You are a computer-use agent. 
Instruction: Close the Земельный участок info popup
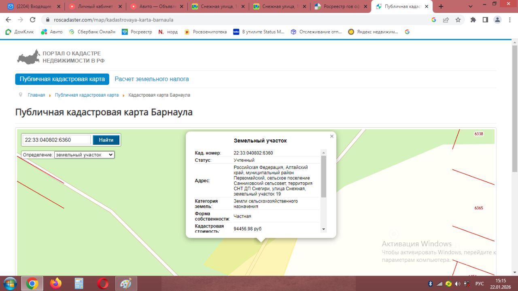332,137
